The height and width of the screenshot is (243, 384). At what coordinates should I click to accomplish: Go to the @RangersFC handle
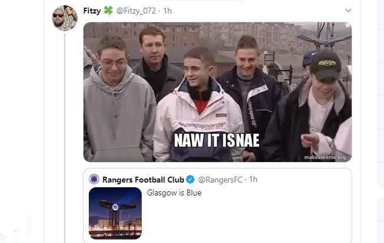coord(221,179)
